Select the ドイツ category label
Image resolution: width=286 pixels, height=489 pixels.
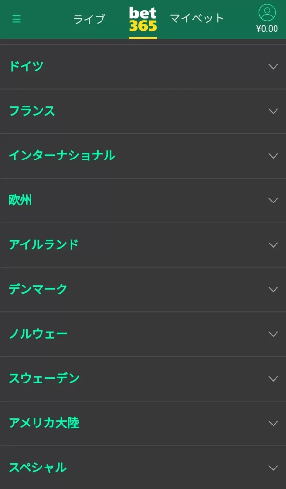(x=26, y=66)
